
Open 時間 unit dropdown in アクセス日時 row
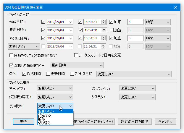tap(158, 38)
